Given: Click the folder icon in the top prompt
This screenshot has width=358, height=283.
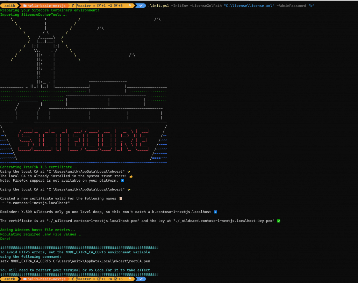Looking at the screenshot, I should (25, 6).
